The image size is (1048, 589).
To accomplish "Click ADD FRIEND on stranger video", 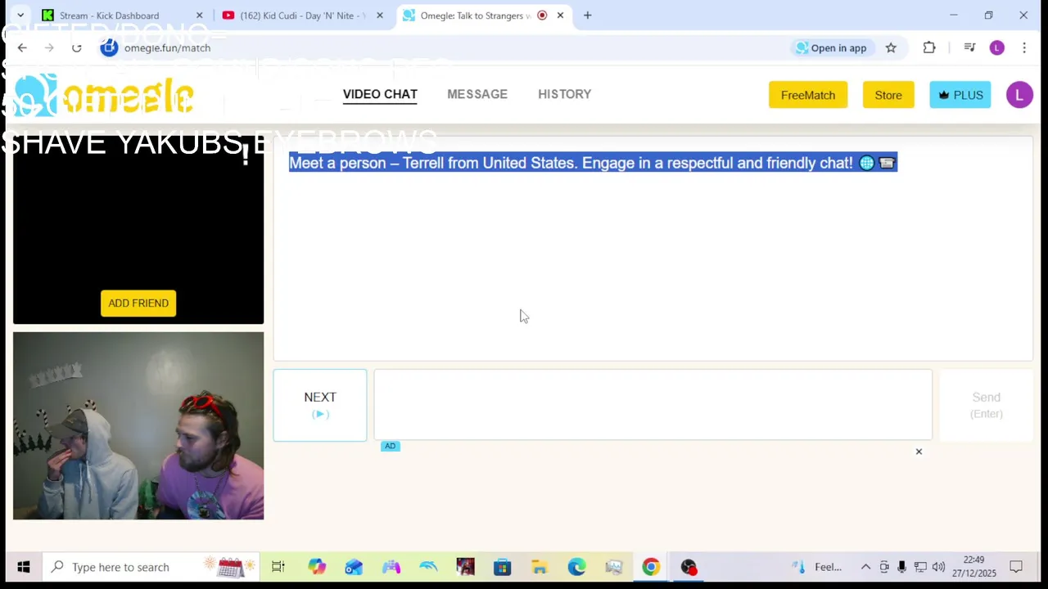I will [x=138, y=303].
